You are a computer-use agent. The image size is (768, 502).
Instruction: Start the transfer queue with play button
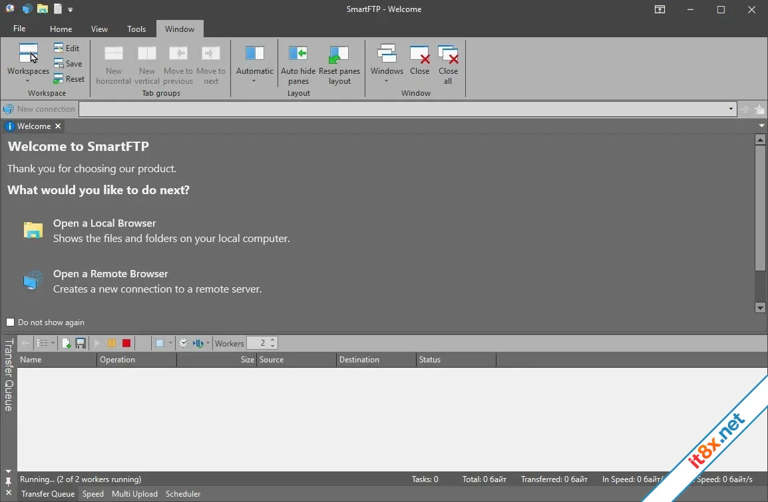[97, 344]
